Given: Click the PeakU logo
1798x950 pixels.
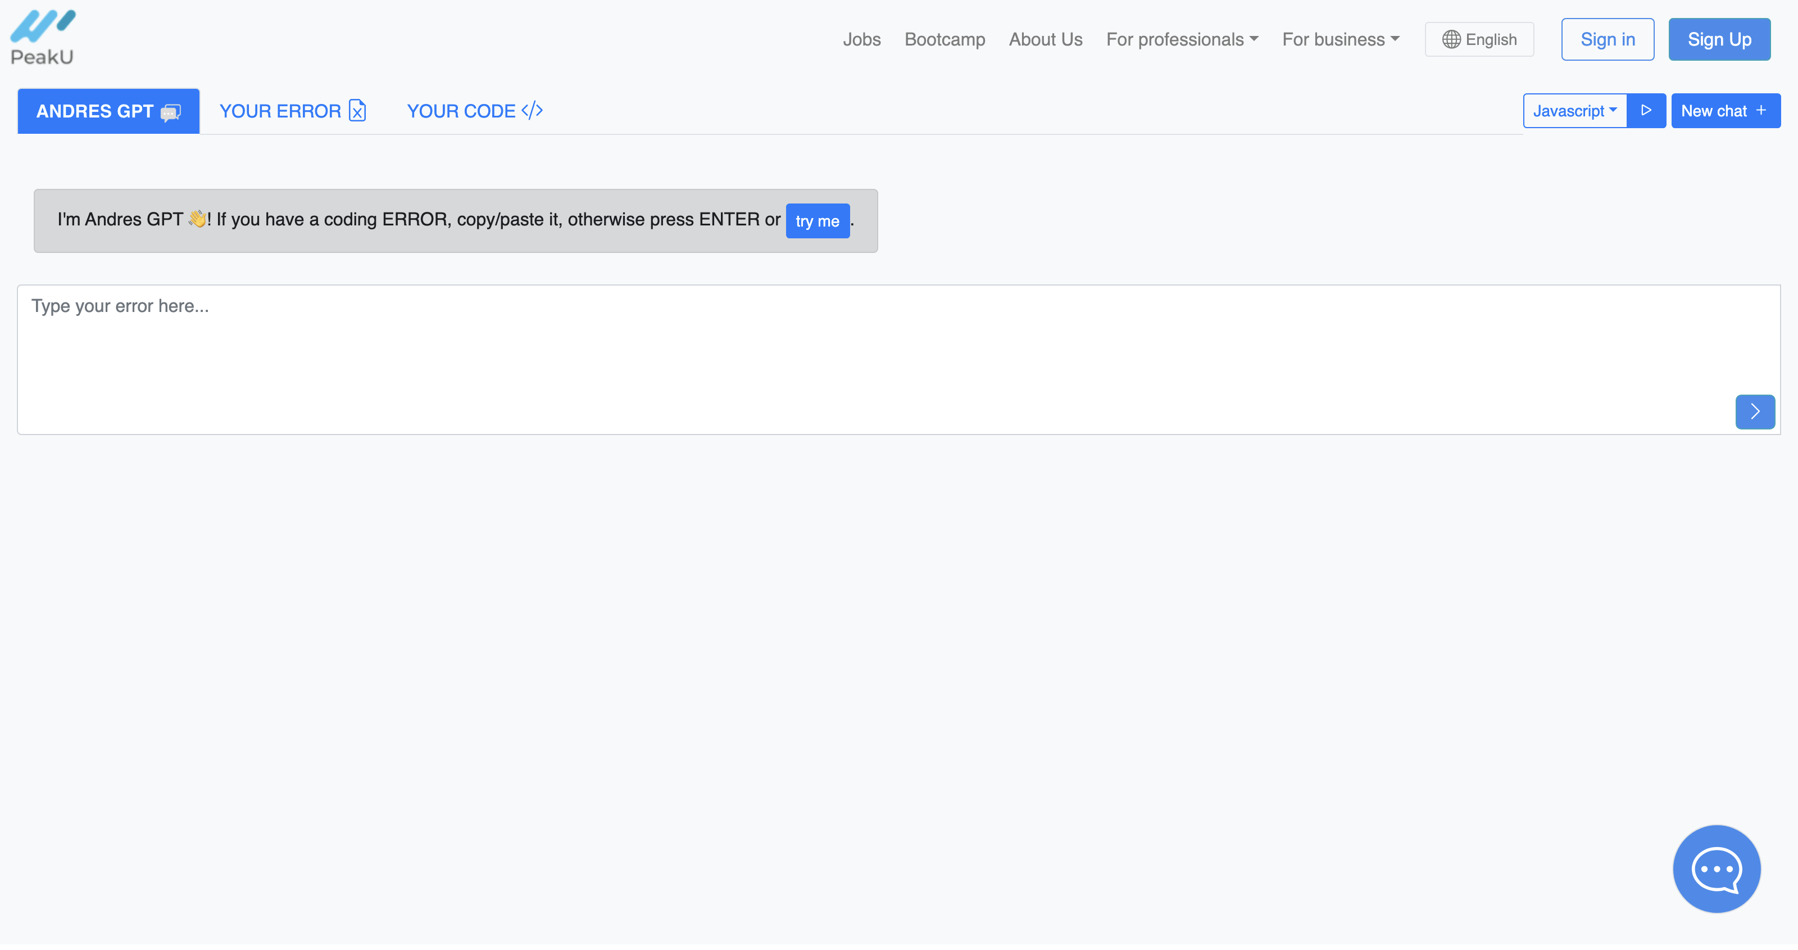Looking at the screenshot, I should point(43,38).
